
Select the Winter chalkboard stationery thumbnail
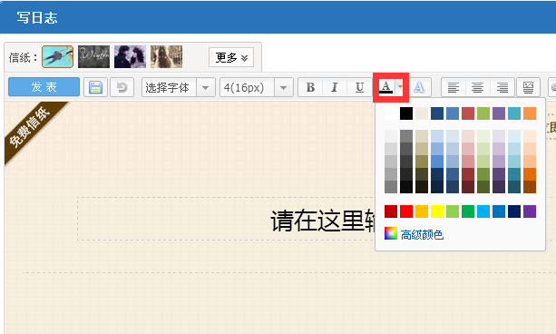click(x=94, y=57)
